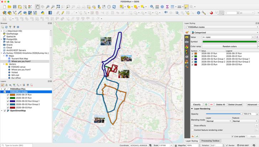The width and height of the screenshot is (259, 147).
Task: Open the Layer blending mode Normal dropdown
Action: pos(218,121)
